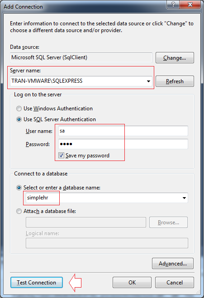The width and height of the screenshot is (204, 298).
Task: Open the Advanced... settings button
Action: [x=173, y=264]
